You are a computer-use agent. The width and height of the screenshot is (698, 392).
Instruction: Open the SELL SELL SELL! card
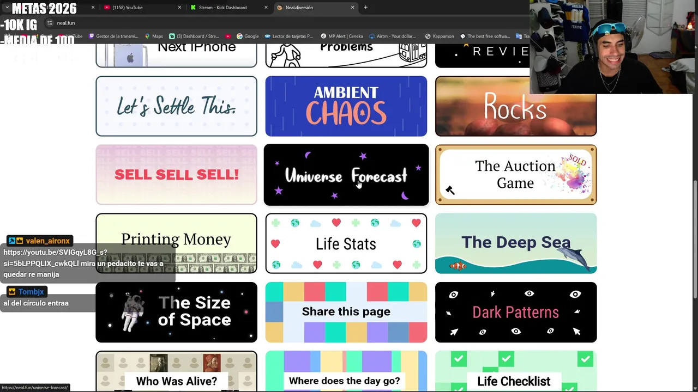click(x=176, y=175)
